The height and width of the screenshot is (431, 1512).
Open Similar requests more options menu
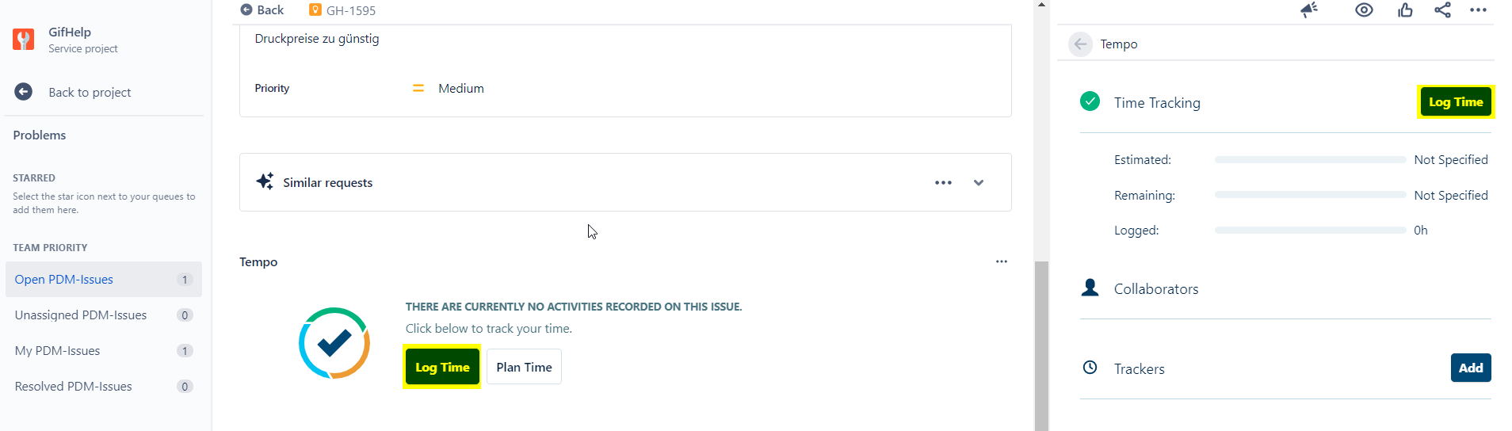pos(943,182)
